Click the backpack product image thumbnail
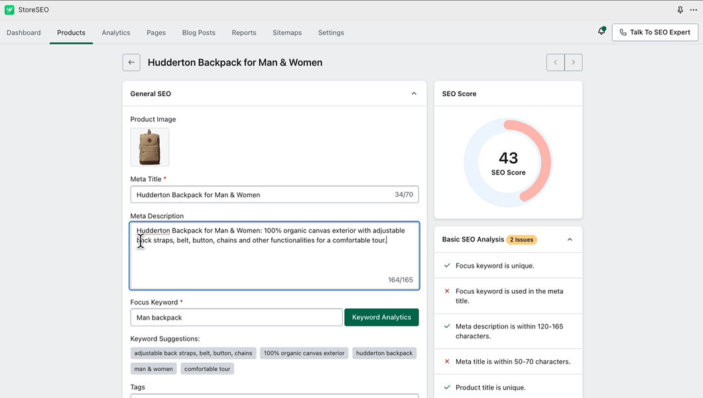The image size is (703, 398). point(150,147)
